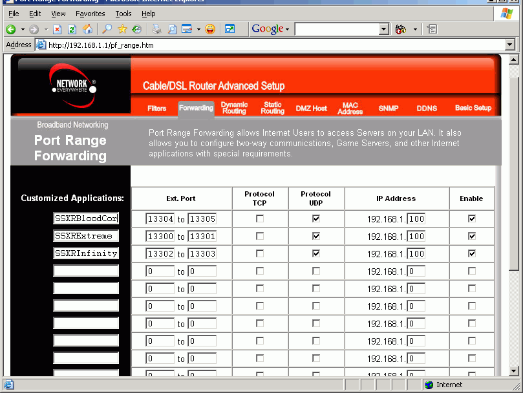Screen dimensions: 523x393
Task: Click the Print Preview icon
Action: (x=172, y=29)
